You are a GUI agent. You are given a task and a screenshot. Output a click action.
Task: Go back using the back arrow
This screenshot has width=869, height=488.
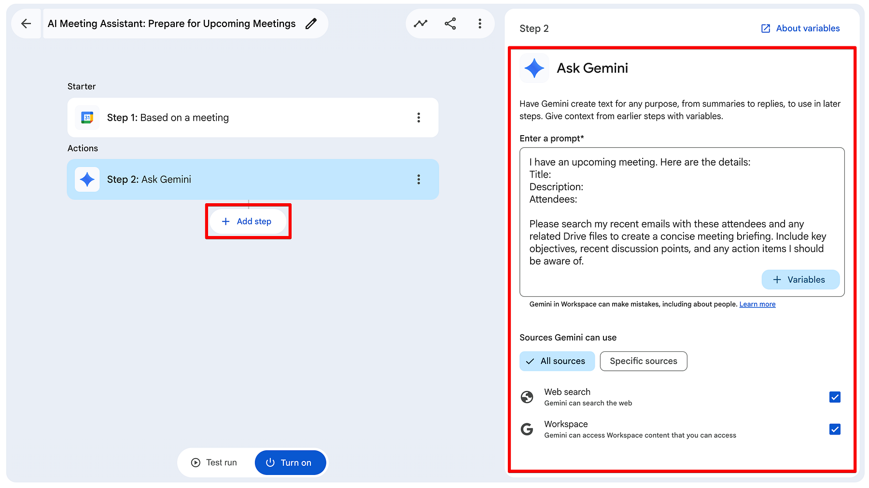tap(26, 24)
